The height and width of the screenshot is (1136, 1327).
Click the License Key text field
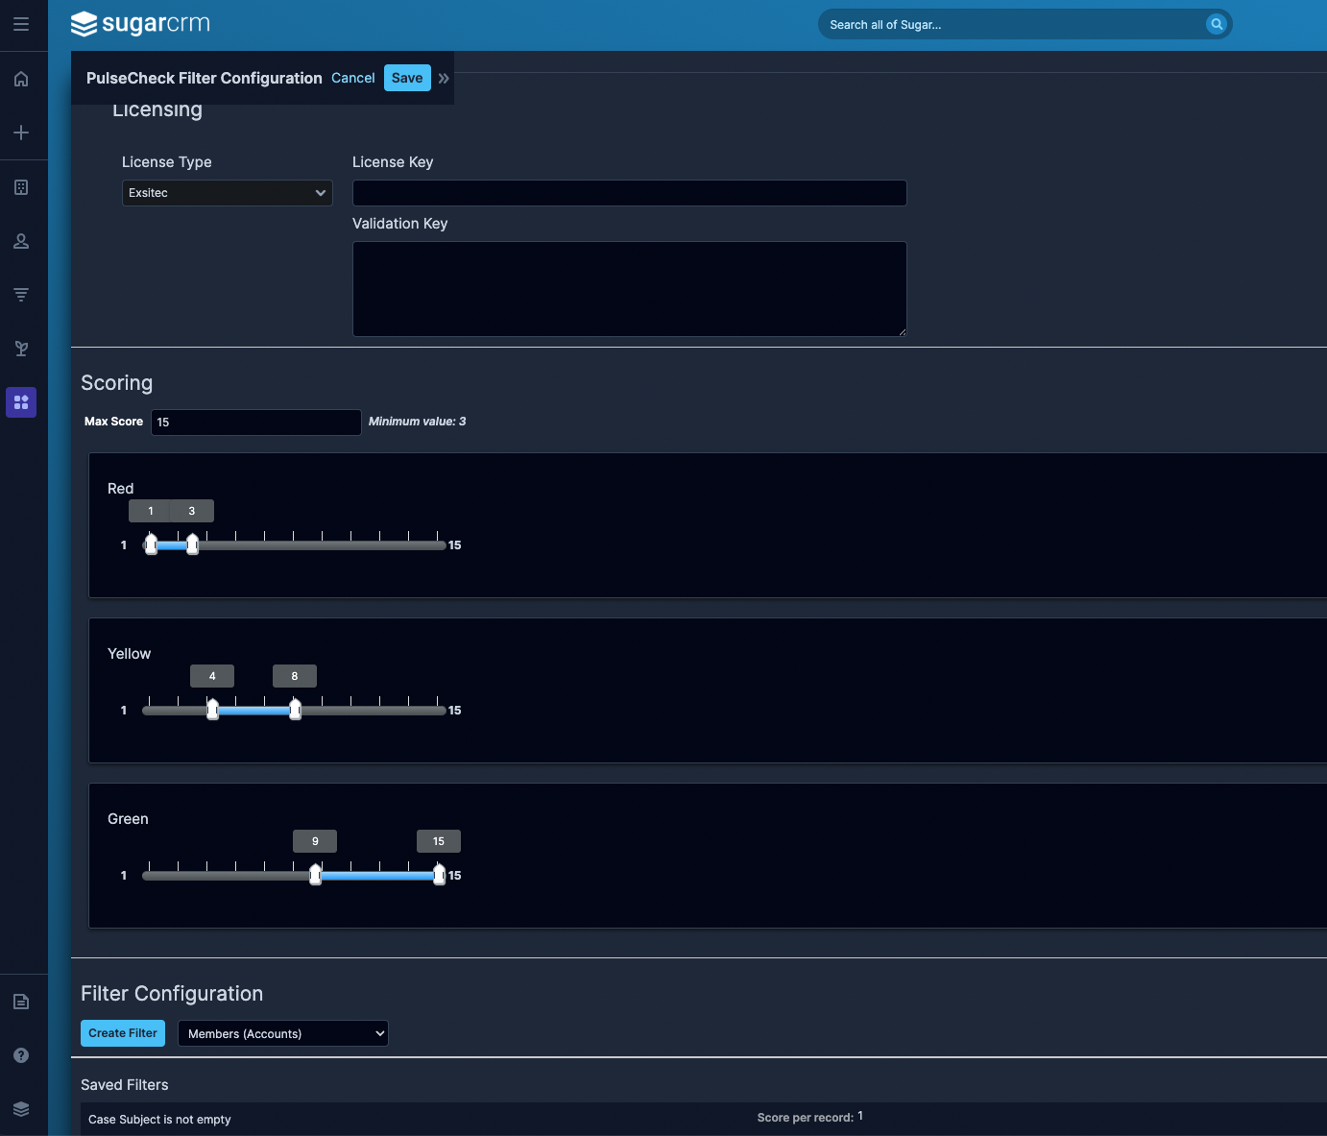click(x=629, y=193)
